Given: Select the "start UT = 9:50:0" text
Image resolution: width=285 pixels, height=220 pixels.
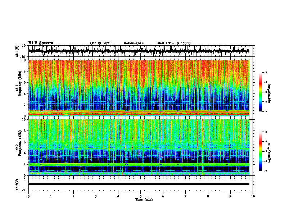Looking at the screenshot, I should pyautogui.click(x=174, y=43).
